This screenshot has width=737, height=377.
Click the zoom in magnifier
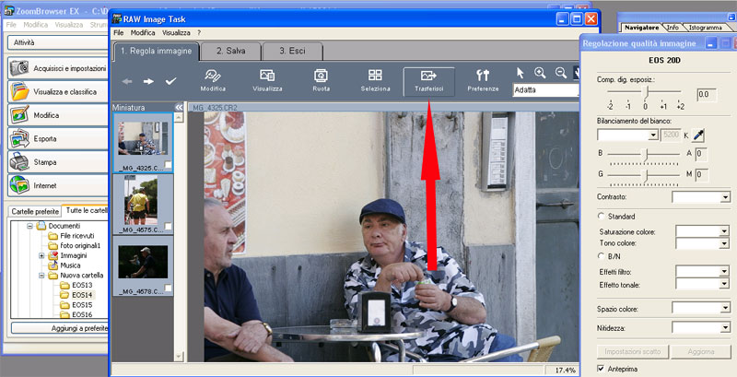click(x=540, y=73)
